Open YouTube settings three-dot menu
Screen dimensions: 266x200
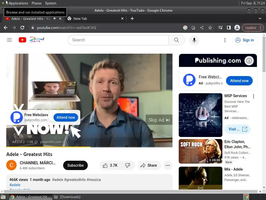(x=225, y=40)
